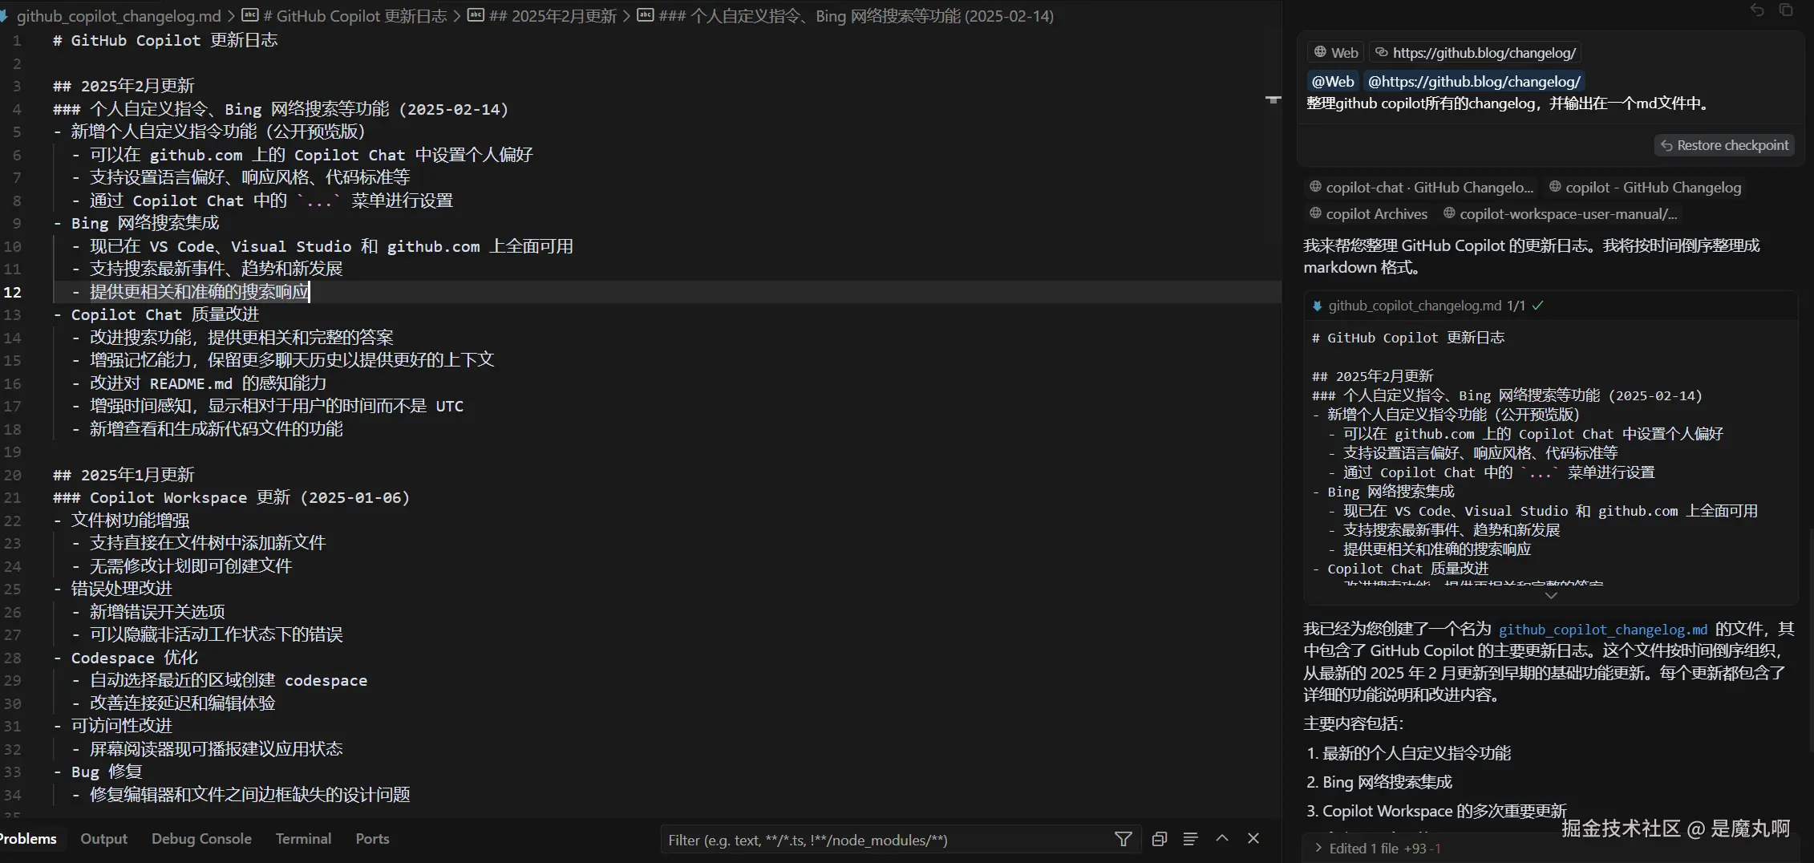1814x863 pixels.
Task: Click line 18 '新增查看和生成新代码文件的功能'
Action: 216,429
